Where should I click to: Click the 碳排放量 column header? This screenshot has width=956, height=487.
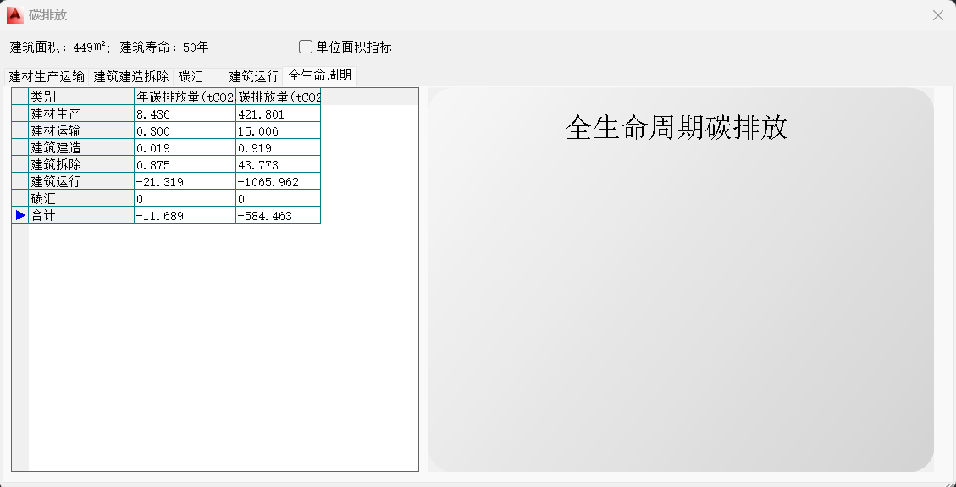click(x=278, y=97)
